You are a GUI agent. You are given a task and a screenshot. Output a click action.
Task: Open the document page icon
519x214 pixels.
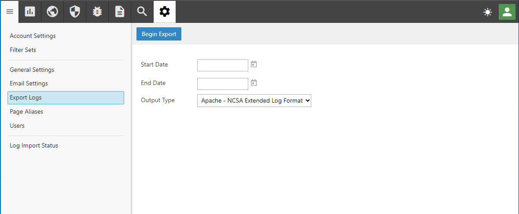tap(119, 11)
